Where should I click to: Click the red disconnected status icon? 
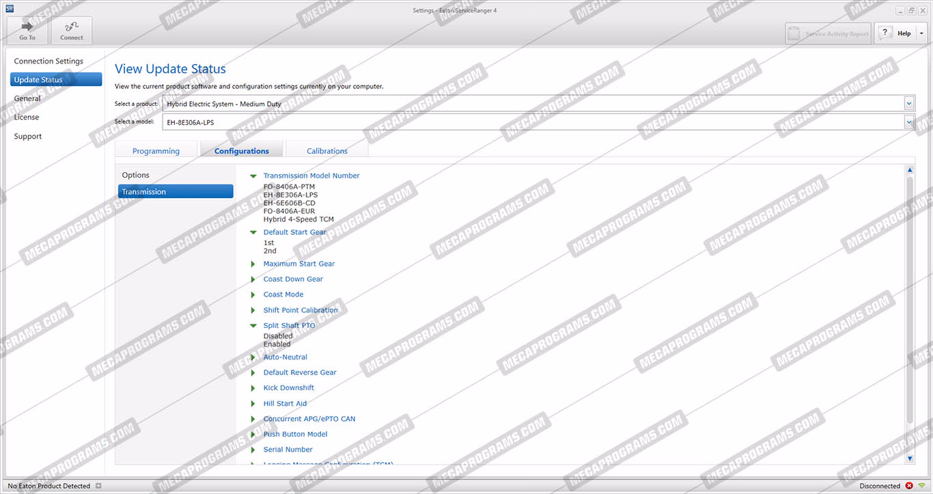[909, 486]
